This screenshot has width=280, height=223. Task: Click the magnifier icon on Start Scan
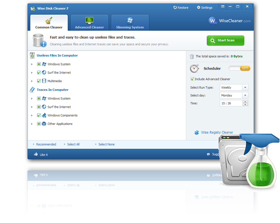[x=213, y=41]
